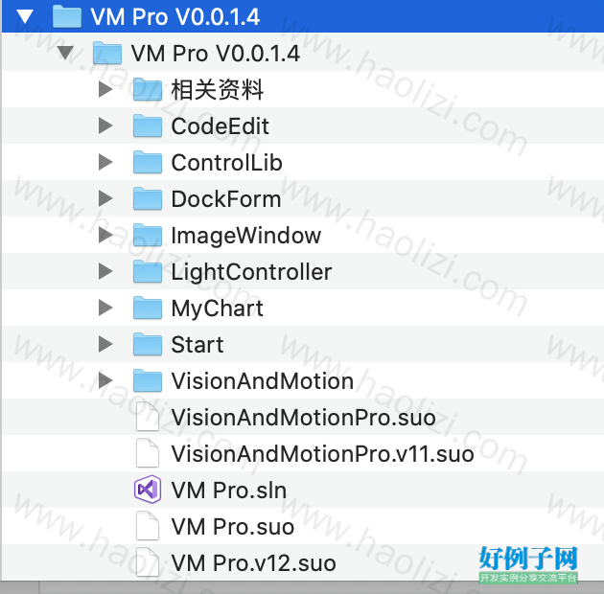Select the VM Pro.suo file row
Image resolution: width=604 pixels, height=594 pixels.
[x=303, y=526]
